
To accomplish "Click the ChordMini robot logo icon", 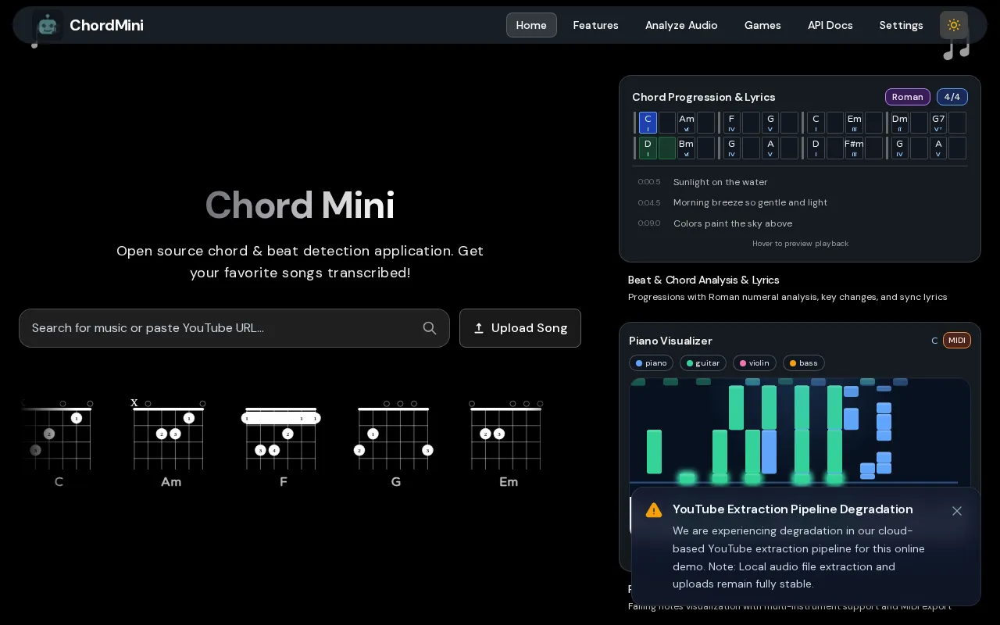I will coord(48,25).
